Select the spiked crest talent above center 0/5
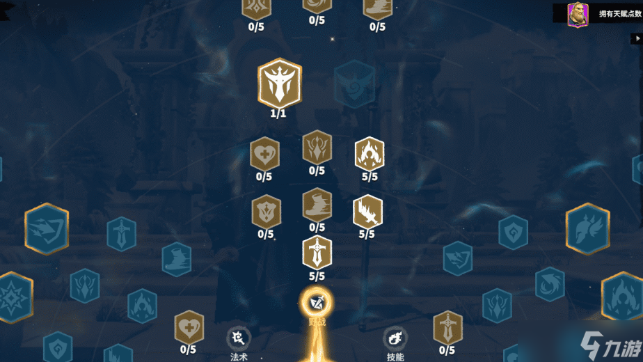 [317, 147]
